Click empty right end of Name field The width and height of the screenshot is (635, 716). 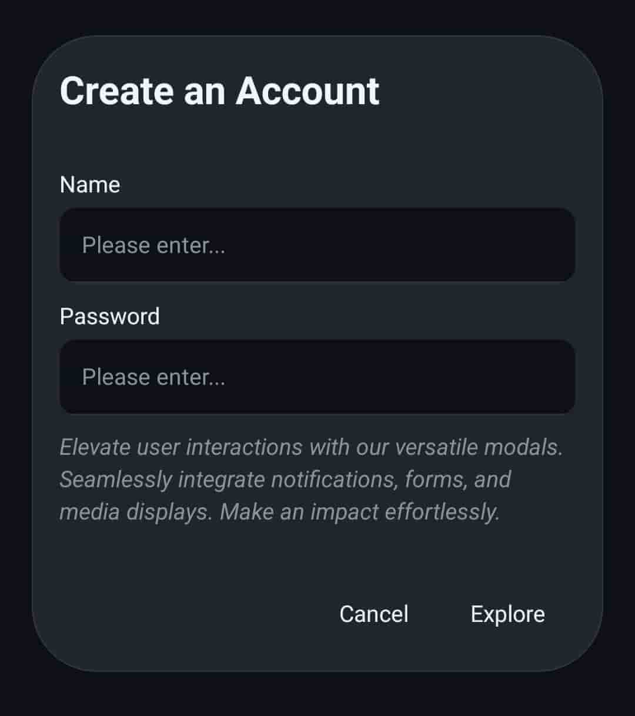[x=529, y=245]
